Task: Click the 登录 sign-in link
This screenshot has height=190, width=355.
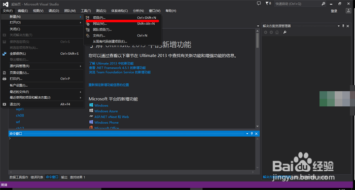Action: click(x=334, y=11)
